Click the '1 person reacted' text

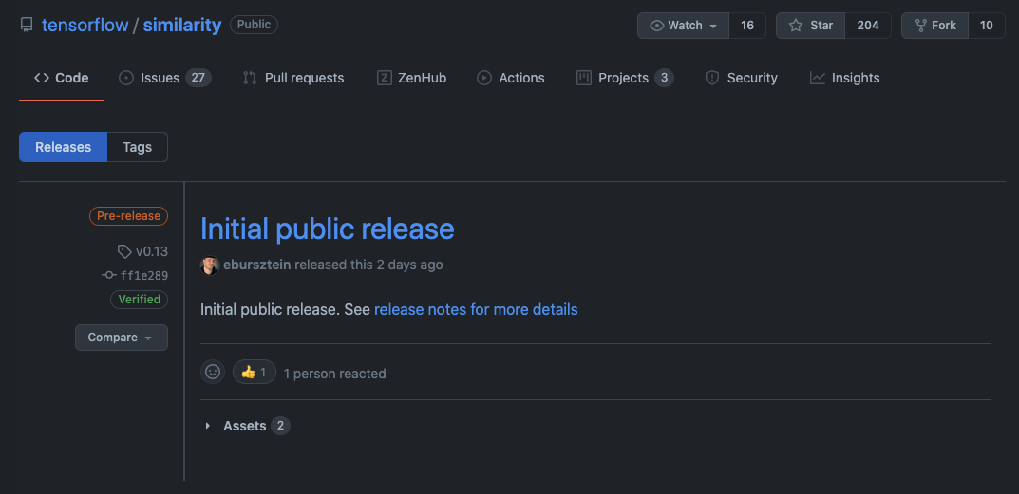coord(334,374)
